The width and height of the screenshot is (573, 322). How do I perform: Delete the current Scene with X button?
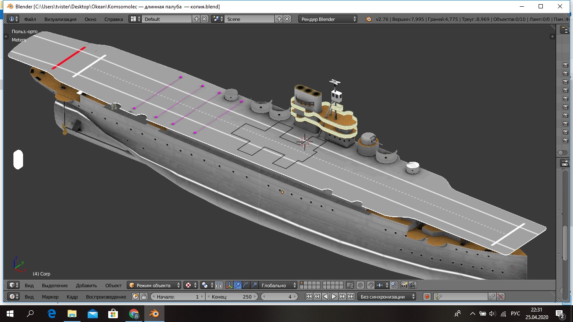pyautogui.click(x=287, y=19)
